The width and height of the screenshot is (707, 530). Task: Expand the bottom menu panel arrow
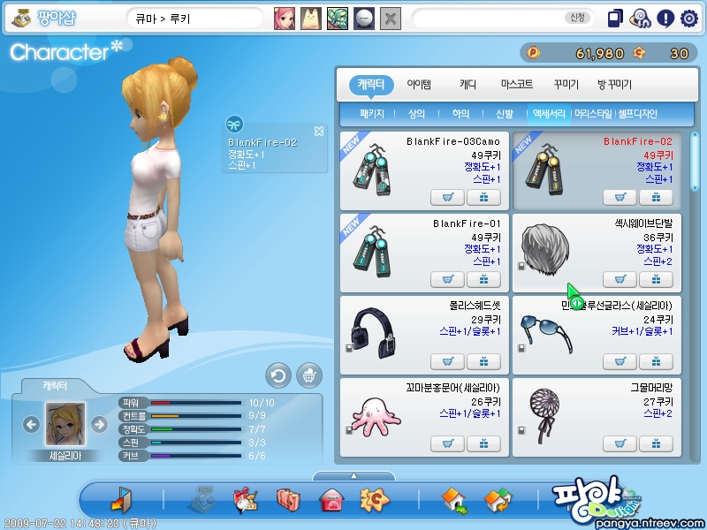(354, 476)
